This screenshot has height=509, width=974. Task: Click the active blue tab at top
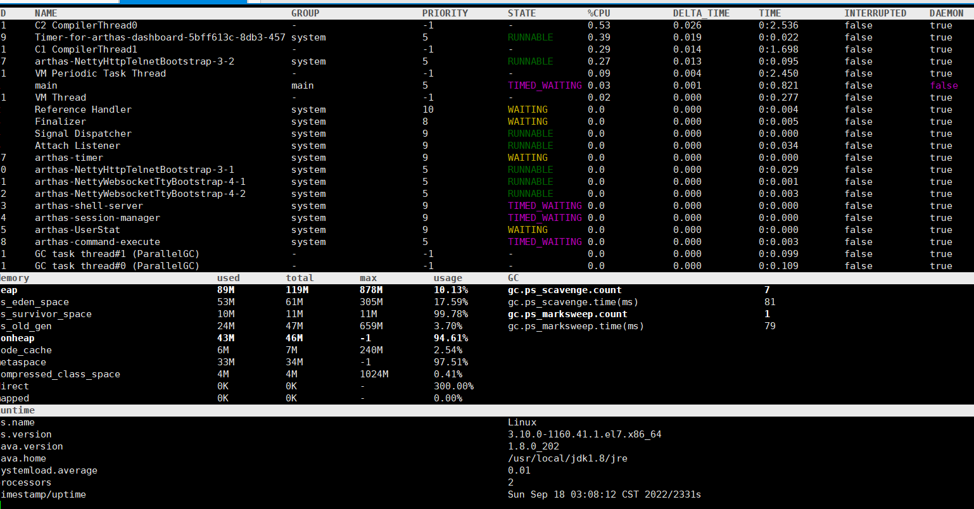tap(183, 2)
